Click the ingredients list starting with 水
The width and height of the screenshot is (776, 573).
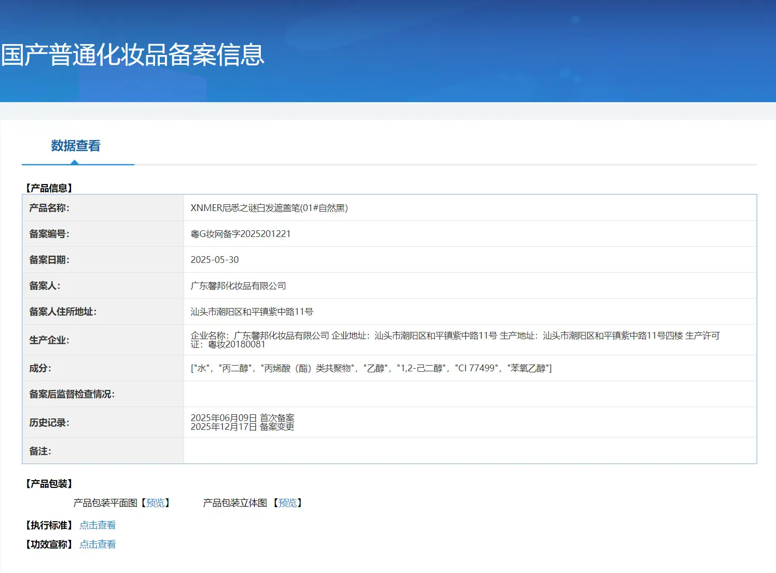click(x=371, y=368)
